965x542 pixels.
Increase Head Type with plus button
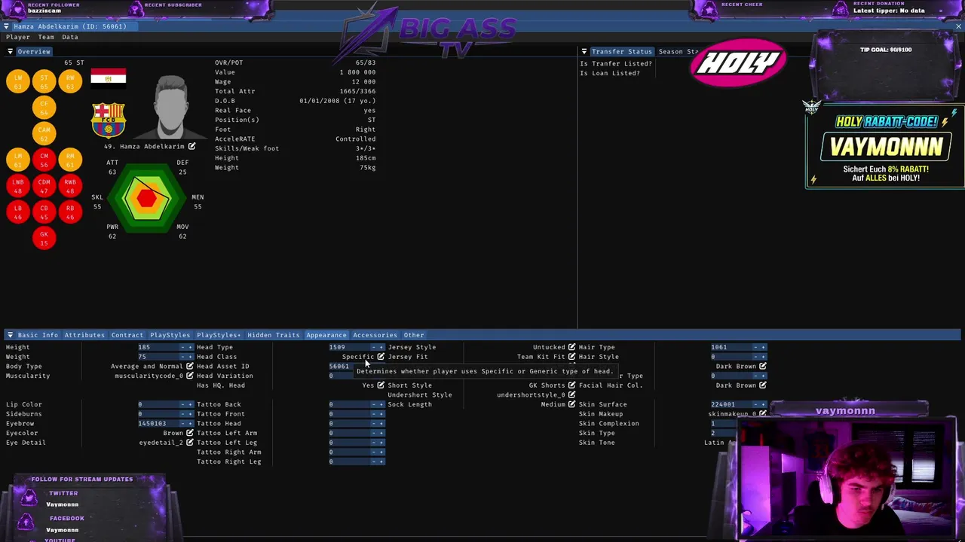381,348
